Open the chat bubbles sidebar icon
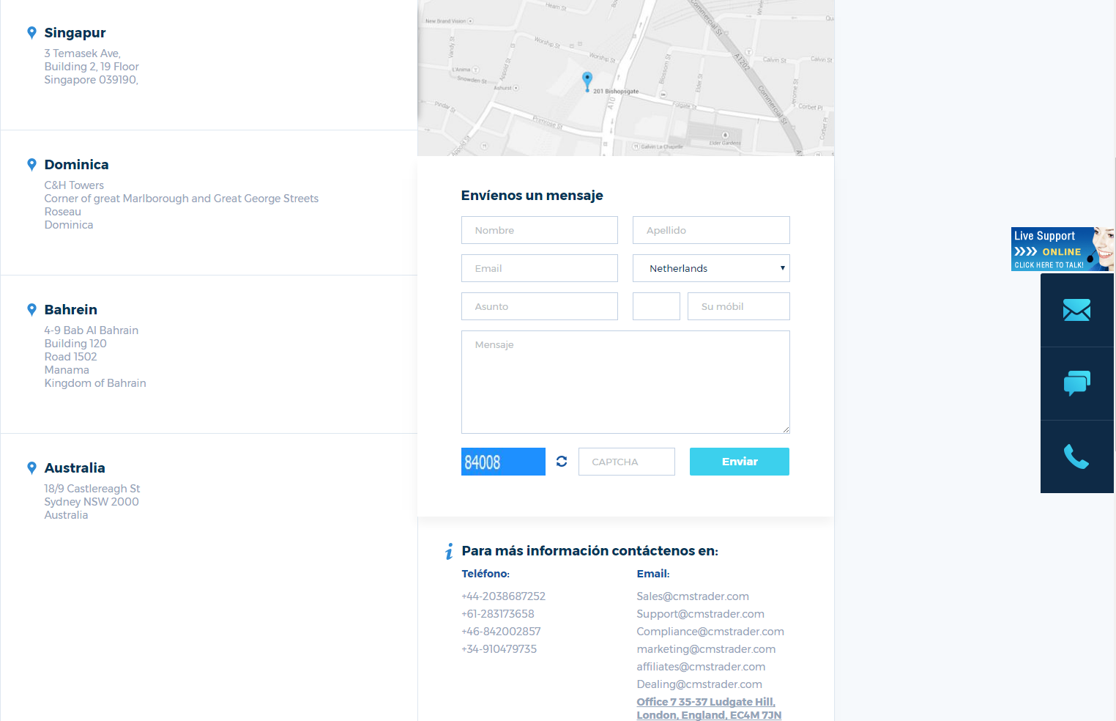This screenshot has width=1116, height=721. point(1076,383)
